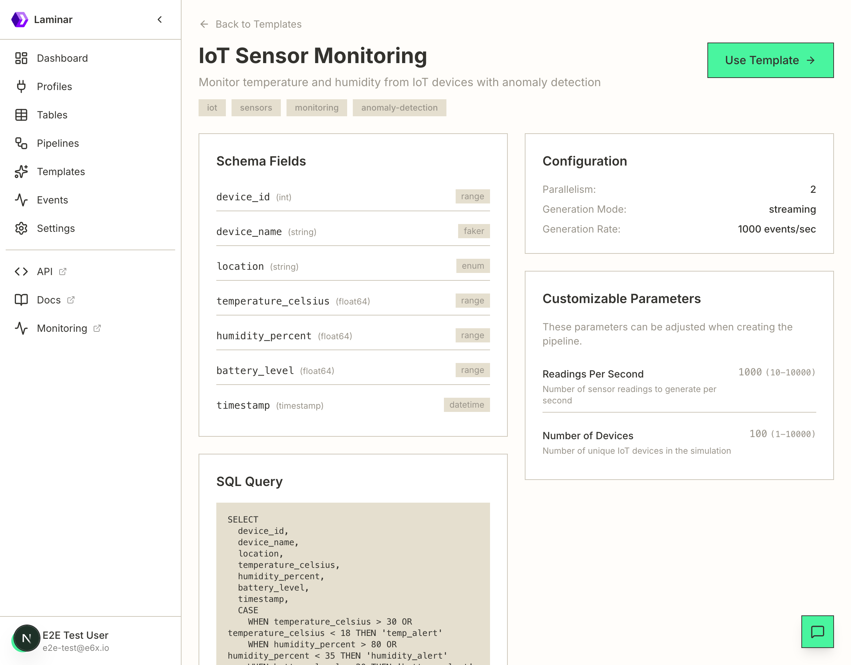
Task: Click the E2E Test User avatar
Action: (27, 638)
